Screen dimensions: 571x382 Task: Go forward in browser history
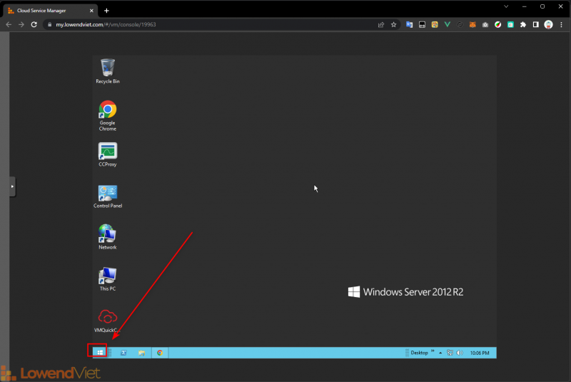coord(21,24)
